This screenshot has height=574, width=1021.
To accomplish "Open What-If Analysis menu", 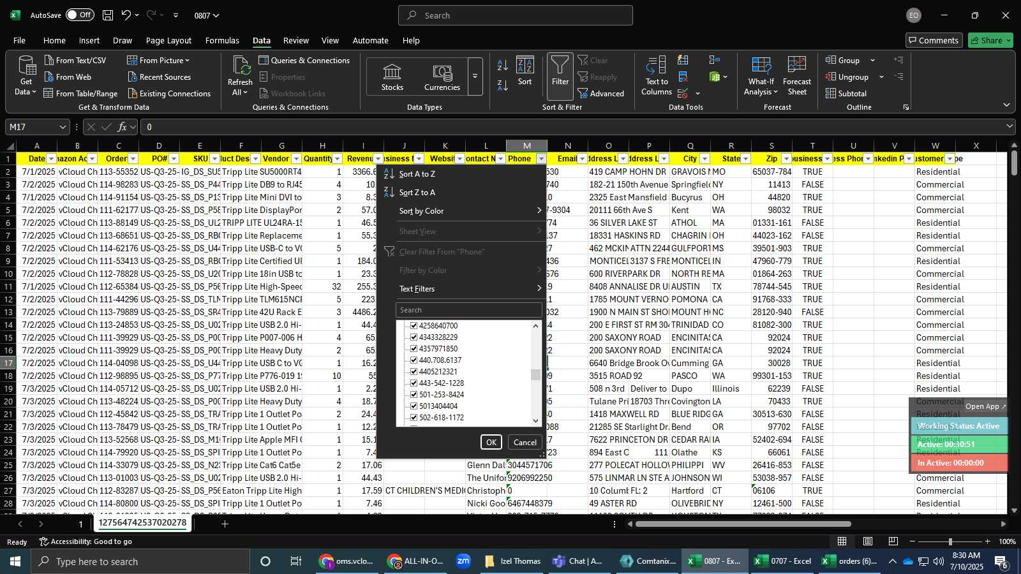I will point(761,76).
